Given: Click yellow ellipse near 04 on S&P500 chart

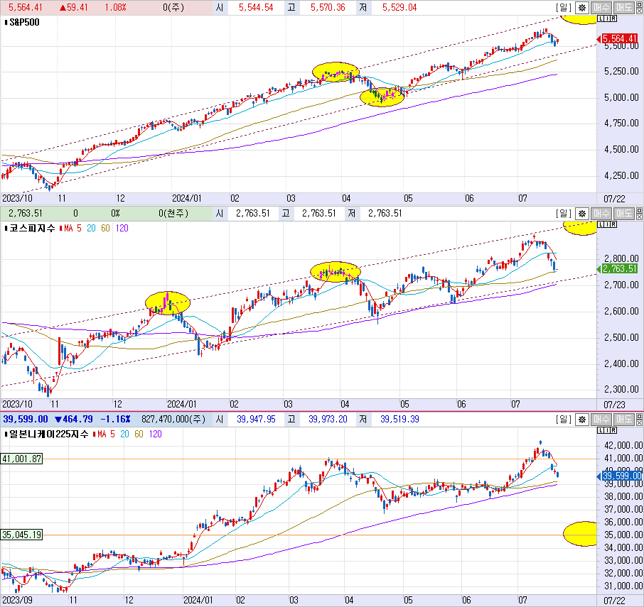Looking at the screenshot, I should [x=336, y=72].
